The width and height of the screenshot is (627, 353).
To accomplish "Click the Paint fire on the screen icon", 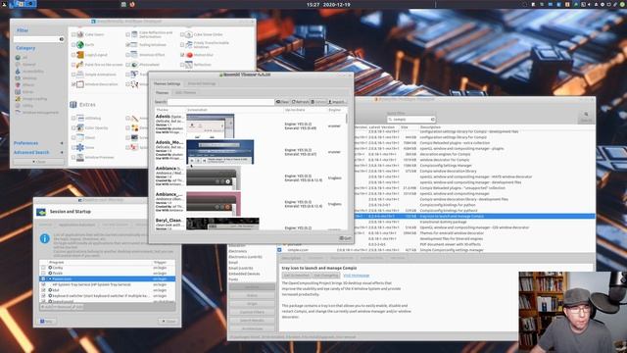I will click(x=80, y=65).
